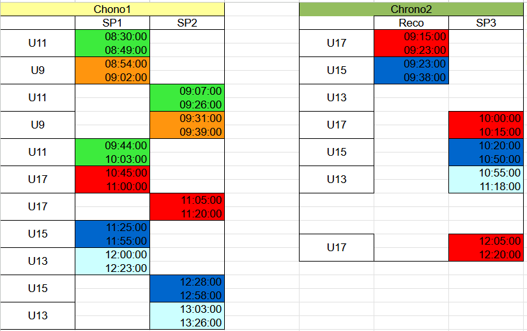Select the red 12:05:00 cell

click(x=485, y=241)
